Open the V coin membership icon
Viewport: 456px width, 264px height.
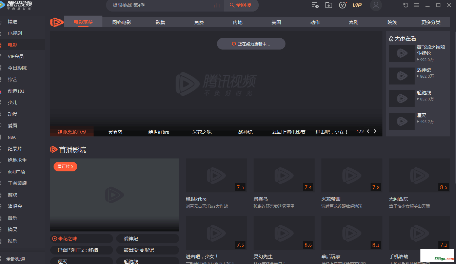pyautogui.click(x=343, y=5)
